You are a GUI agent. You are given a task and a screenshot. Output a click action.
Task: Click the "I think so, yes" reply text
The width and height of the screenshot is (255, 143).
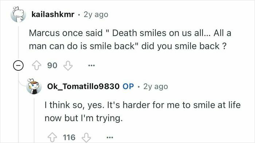point(142,111)
